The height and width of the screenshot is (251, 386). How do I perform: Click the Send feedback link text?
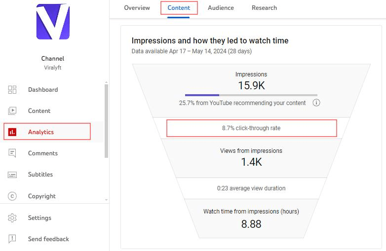click(x=48, y=239)
